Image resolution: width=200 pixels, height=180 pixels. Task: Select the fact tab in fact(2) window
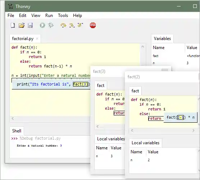(x=135, y=91)
